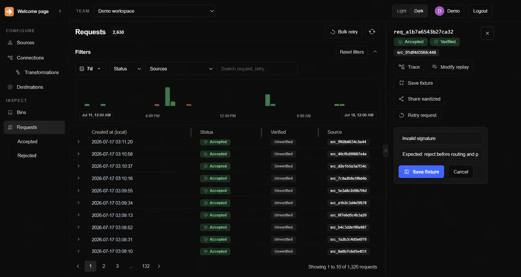Sort by Created at (local) column
The width and height of the screenshot is (521, 277).
click(x=109, y=132)
